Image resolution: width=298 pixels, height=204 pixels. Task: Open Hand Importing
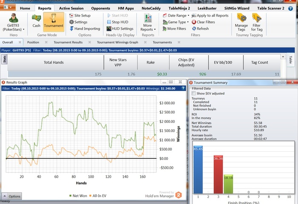[x=85, y=28]
